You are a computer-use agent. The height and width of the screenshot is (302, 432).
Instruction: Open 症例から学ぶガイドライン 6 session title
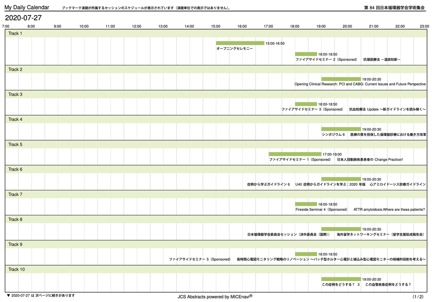click(337, 185)
